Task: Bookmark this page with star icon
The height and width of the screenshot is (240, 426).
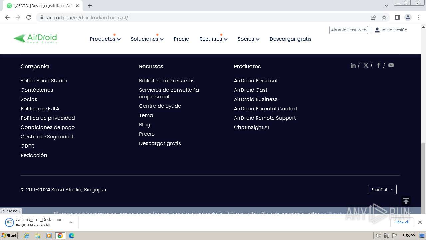Action: pyautogui.click(x=384, y=17)
